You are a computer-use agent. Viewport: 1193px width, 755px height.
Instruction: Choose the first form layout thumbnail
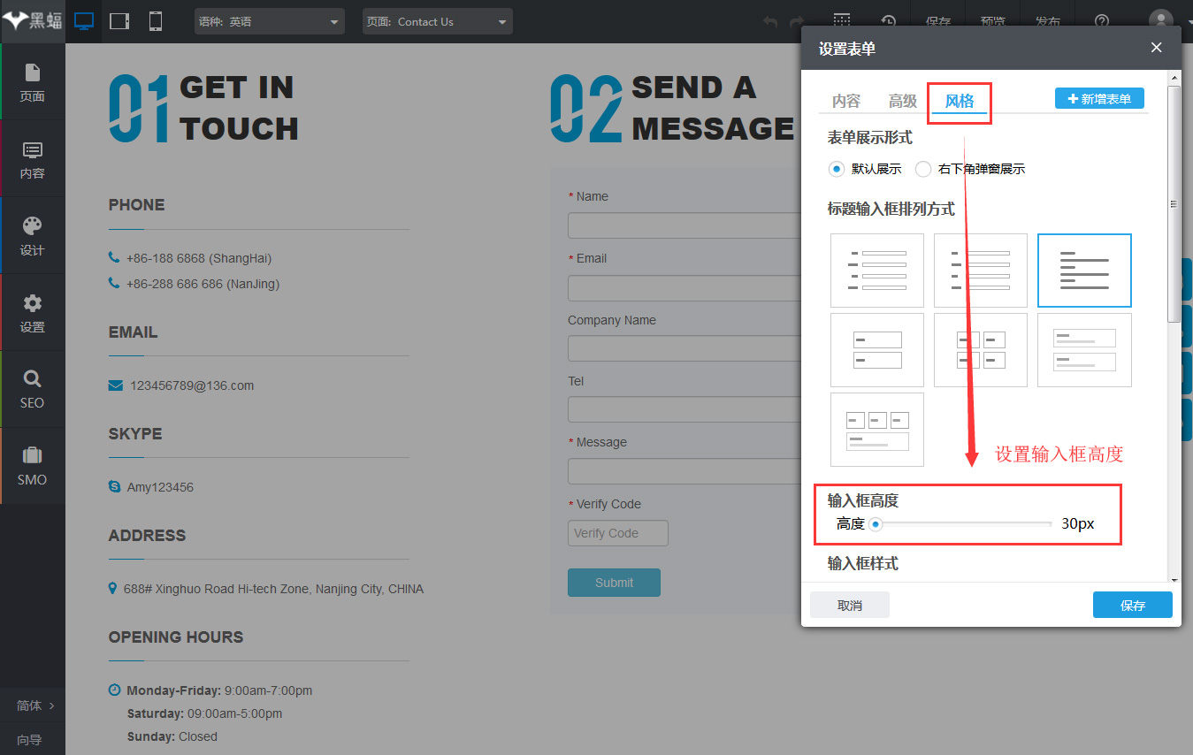pos(877,271)
